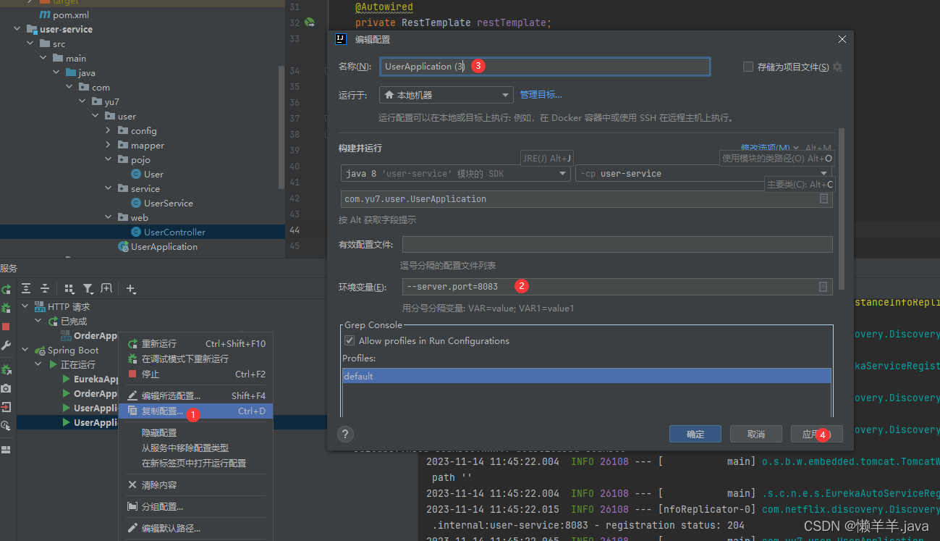Click the rerun icon in Services sidebar
This screenshot has width=940, height=541.
coord(6,288)
